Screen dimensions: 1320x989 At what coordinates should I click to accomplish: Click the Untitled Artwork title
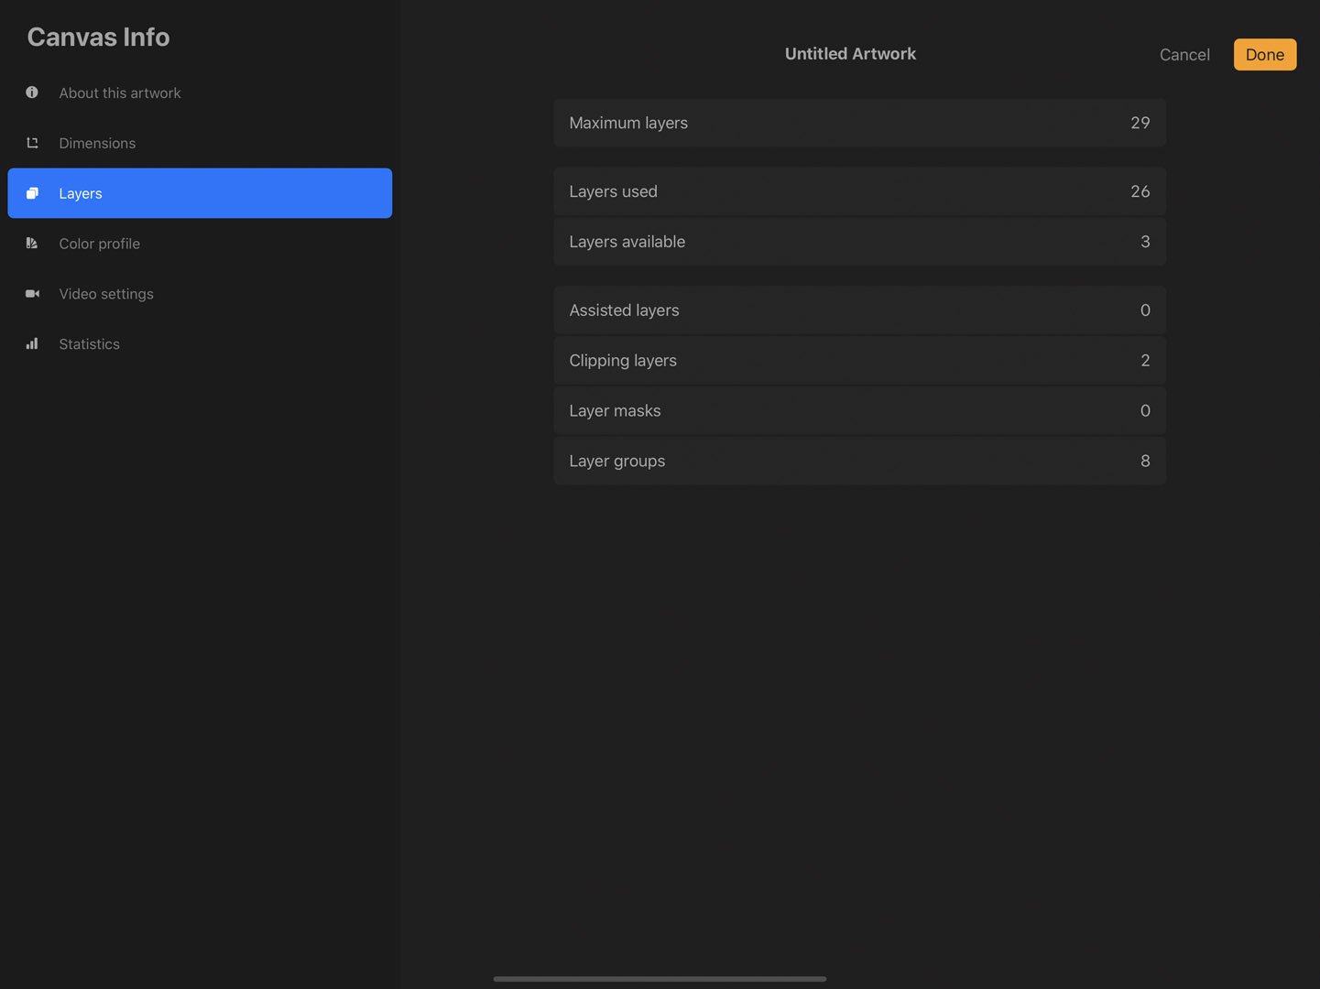click(x=850, y=53)
